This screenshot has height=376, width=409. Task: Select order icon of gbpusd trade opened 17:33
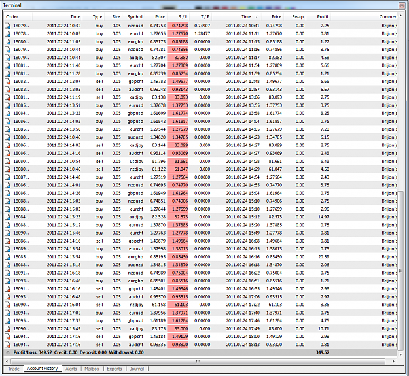point(8,321)
